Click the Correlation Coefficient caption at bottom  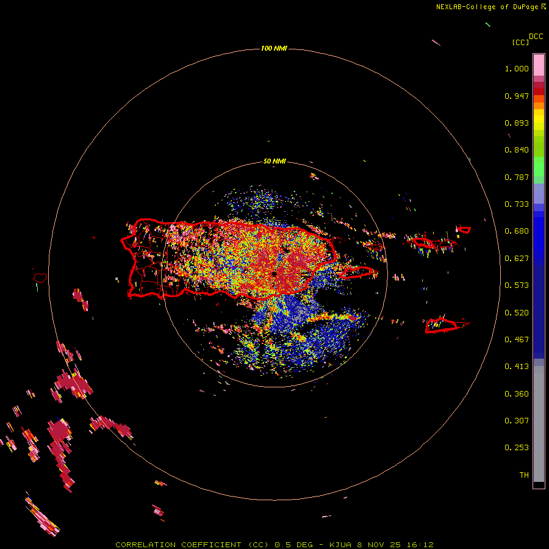[x=274, y=545]
